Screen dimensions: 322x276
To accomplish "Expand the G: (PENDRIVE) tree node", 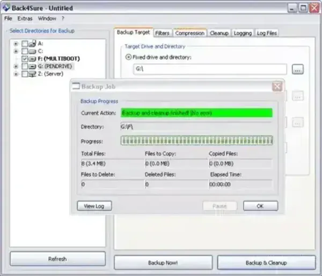I will (16, 66).
